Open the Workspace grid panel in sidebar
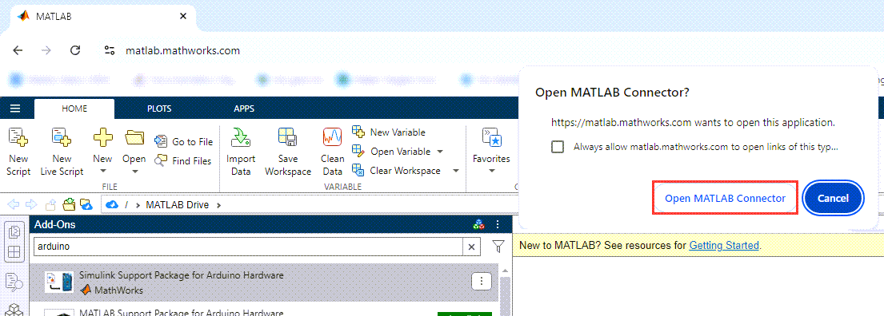This screenshot has width=884, height=316. click(14, 252)
